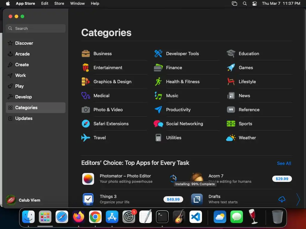Open the Develop sidebar section
This screenshot has height=229, width=306.
click(x=36, y=97)
